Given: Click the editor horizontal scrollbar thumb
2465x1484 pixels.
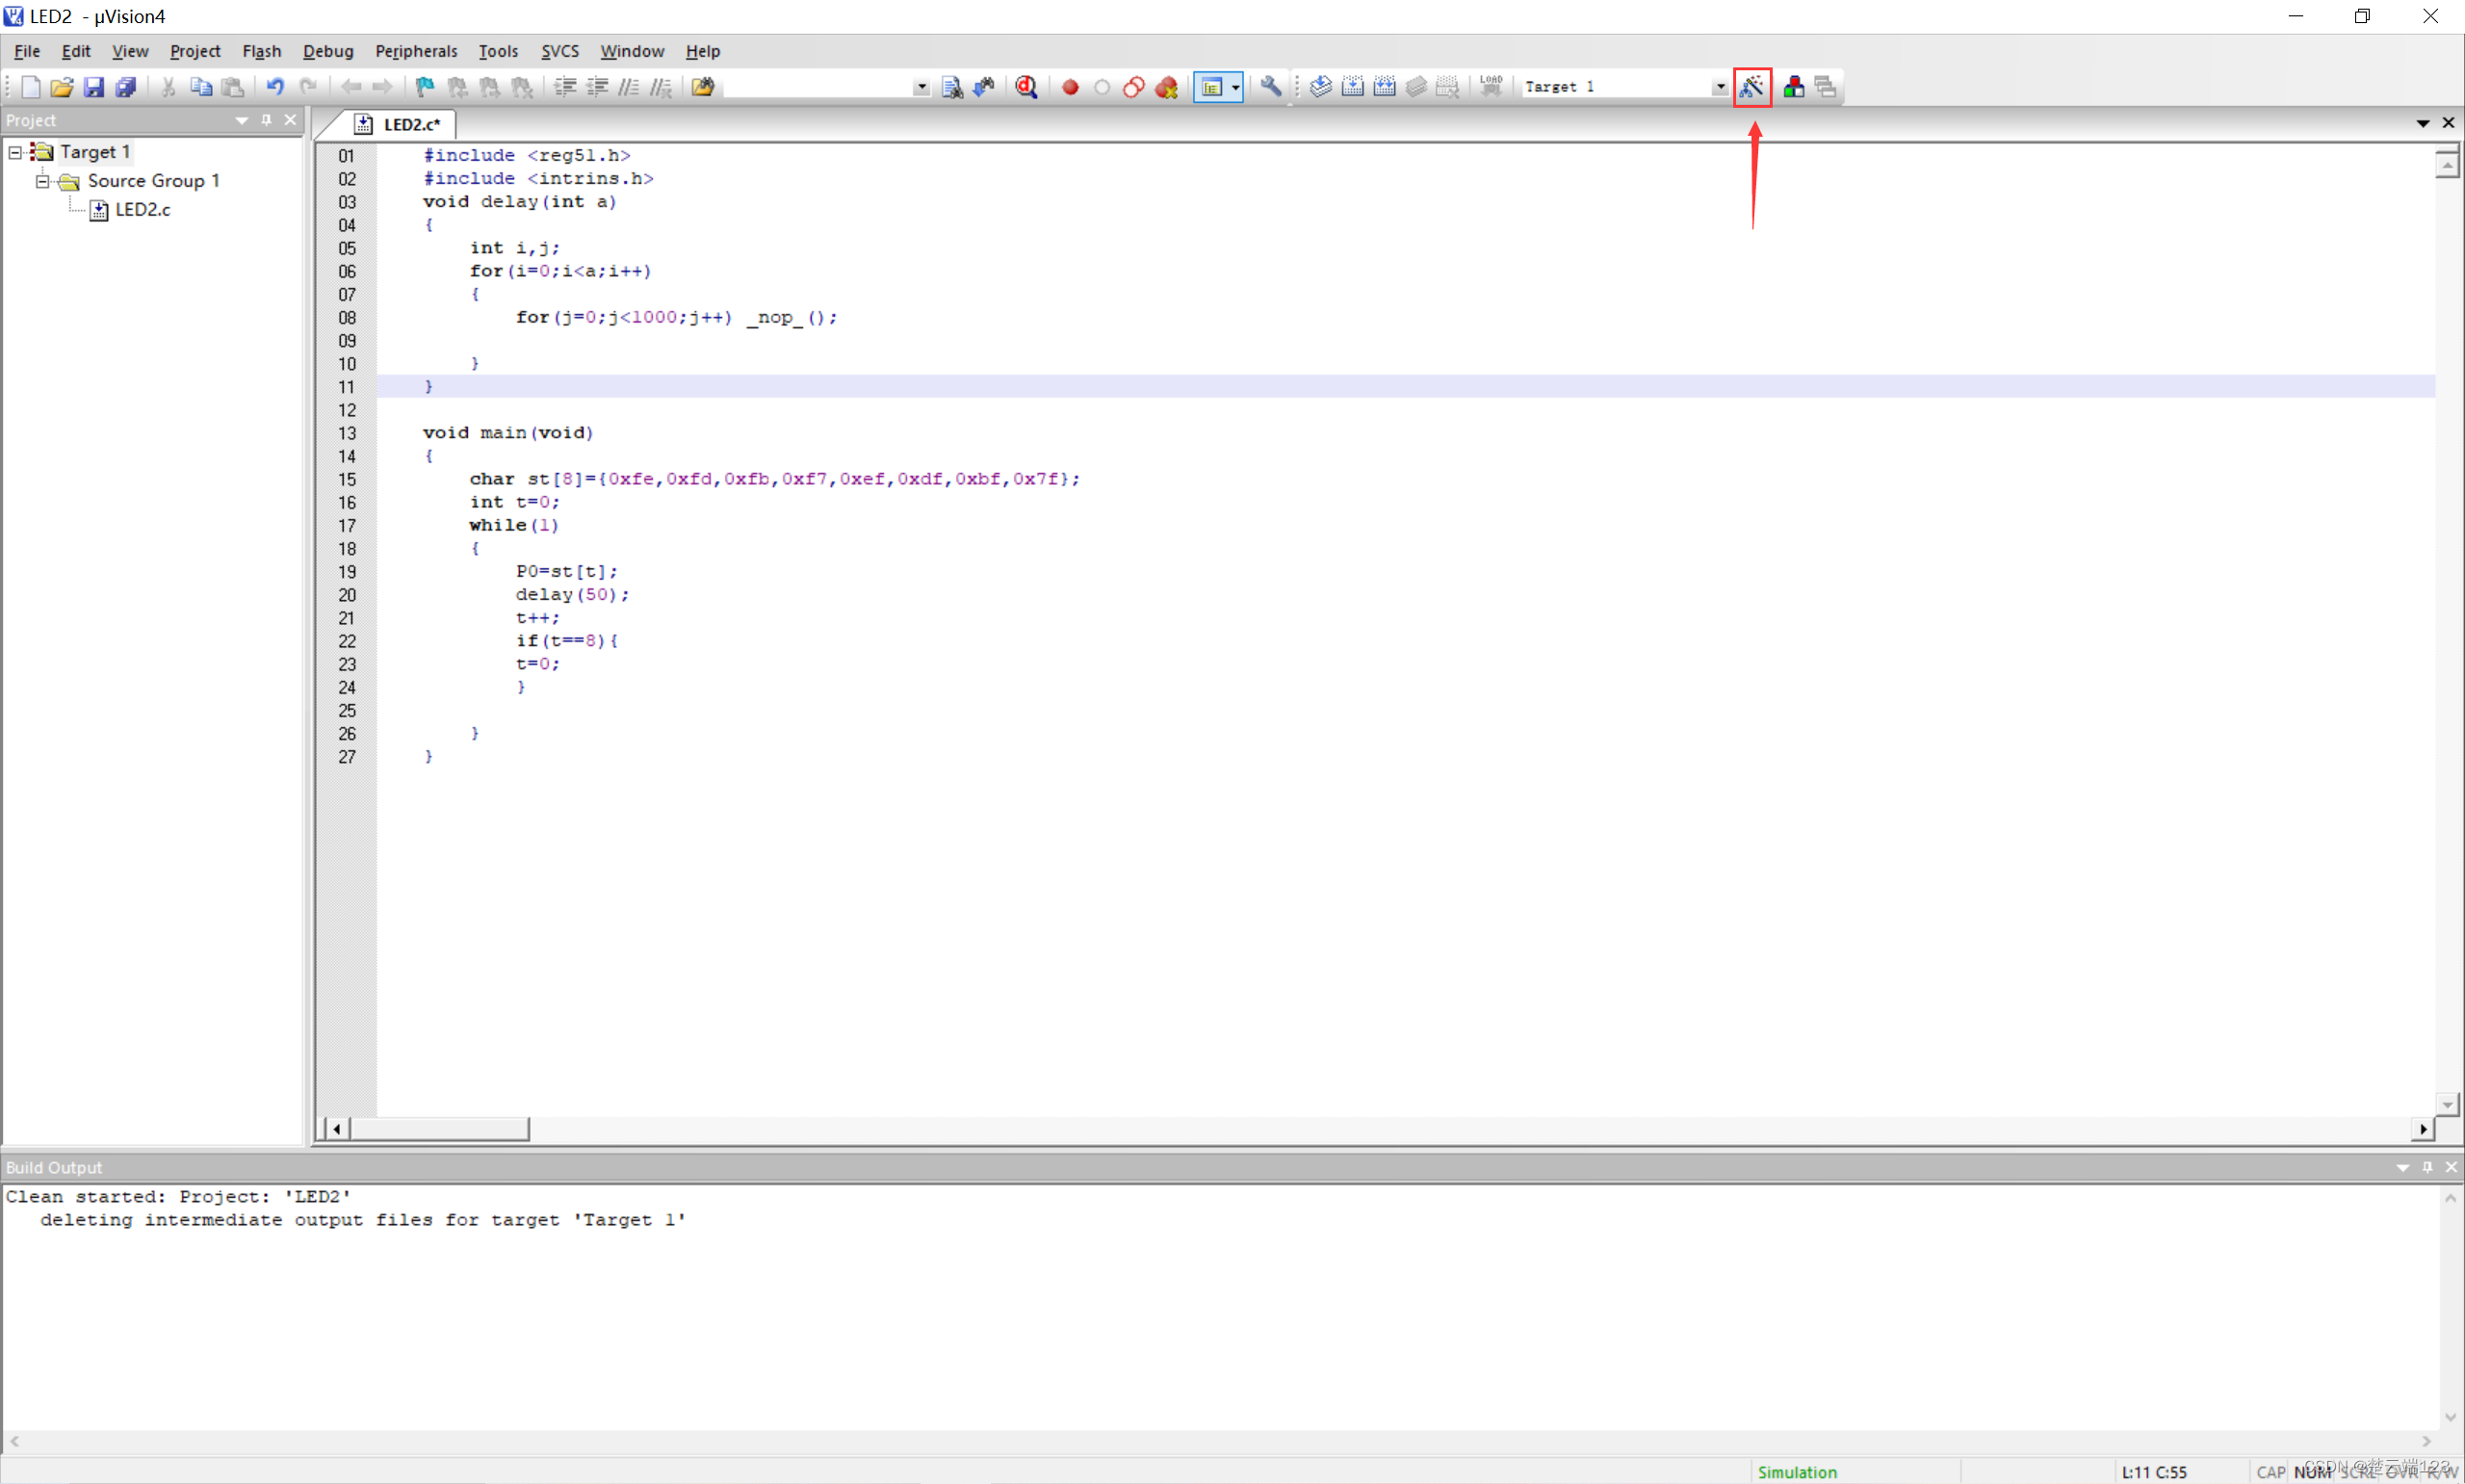Looking at the screenshot, I should 440,1129.
